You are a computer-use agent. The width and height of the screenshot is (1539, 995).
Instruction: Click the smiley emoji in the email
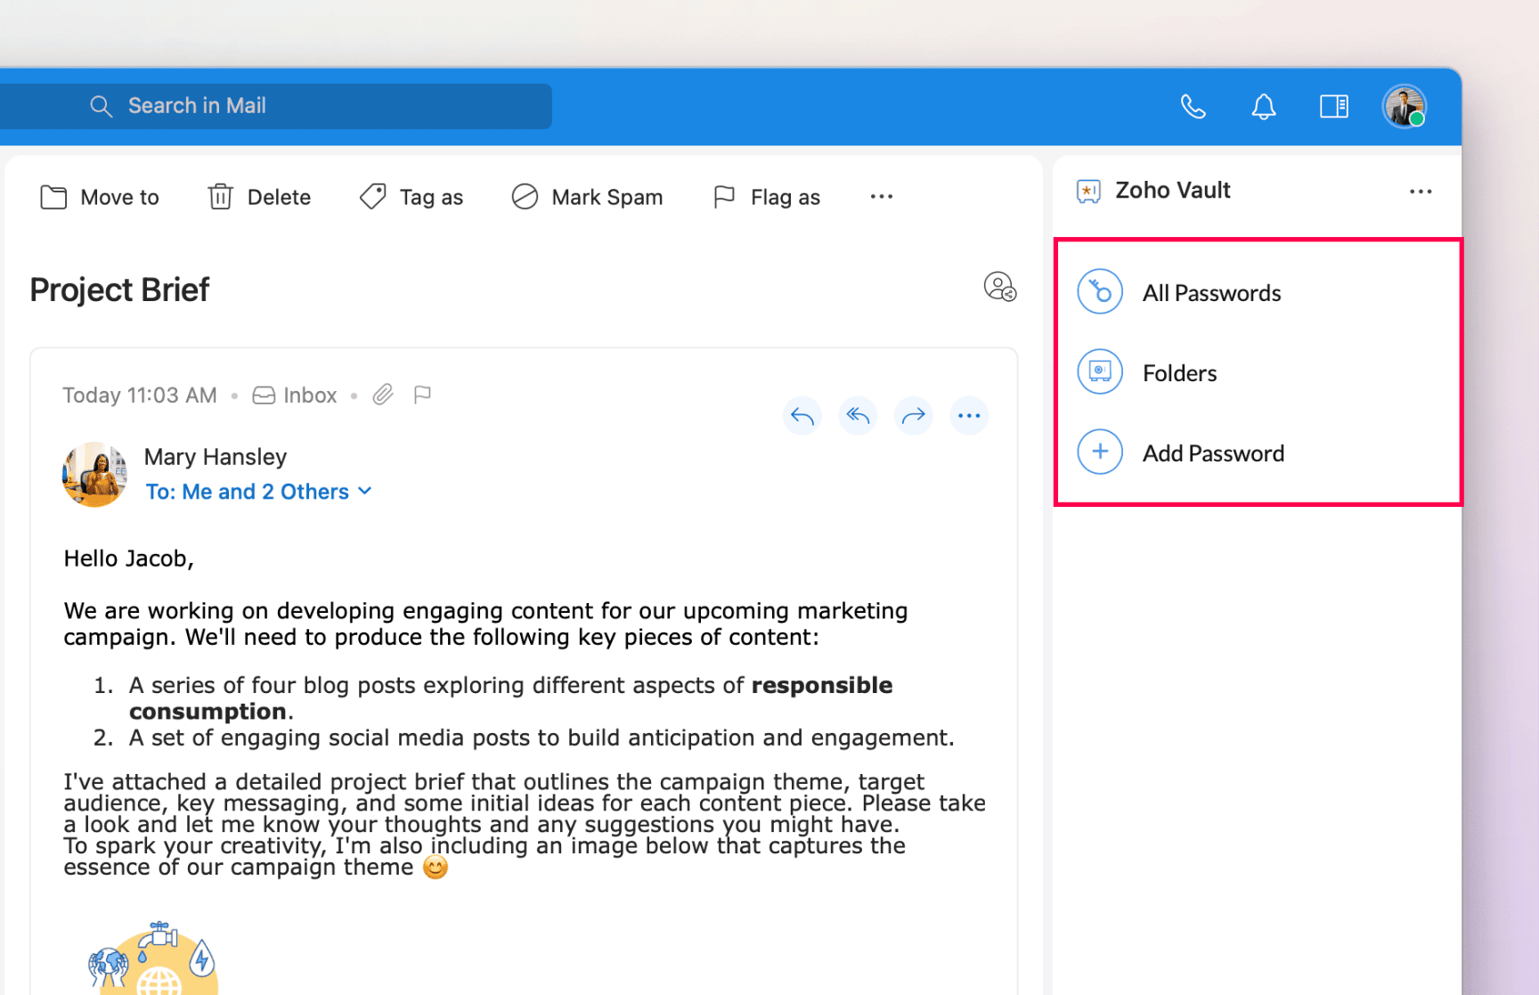tap(436, 868)
